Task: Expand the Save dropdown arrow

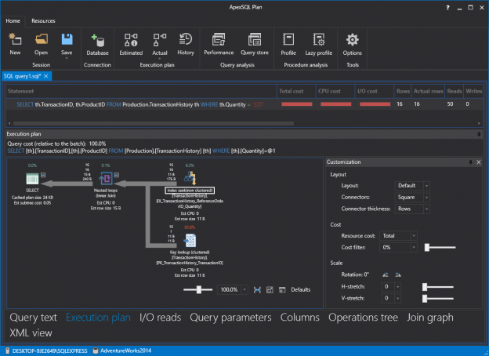Action: click(67, 58)
